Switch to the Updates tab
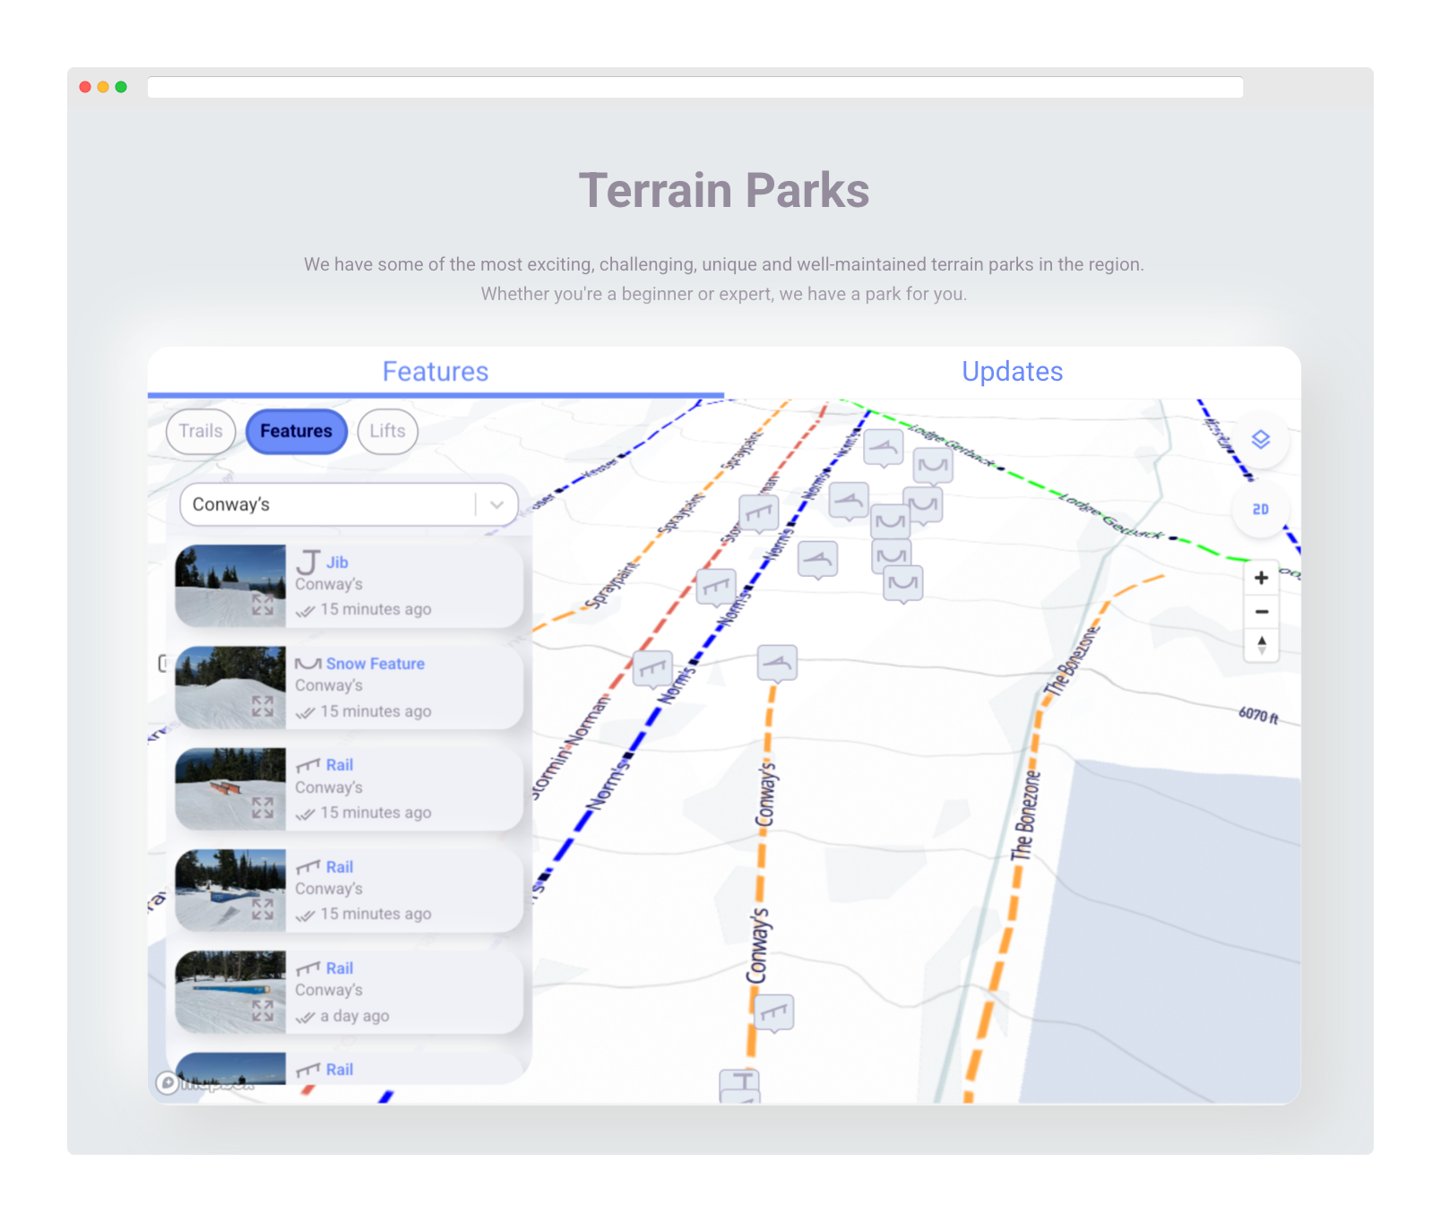 1012,372
